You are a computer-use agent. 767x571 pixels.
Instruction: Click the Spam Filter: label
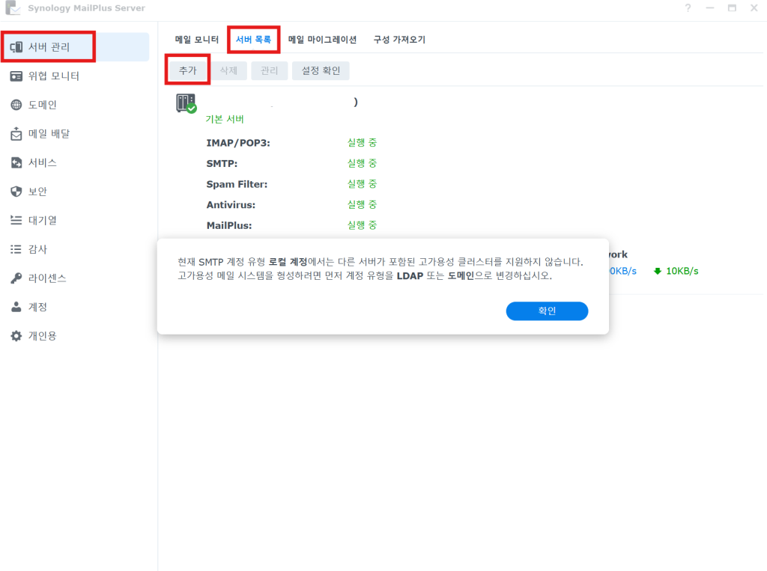click(237, 184)
